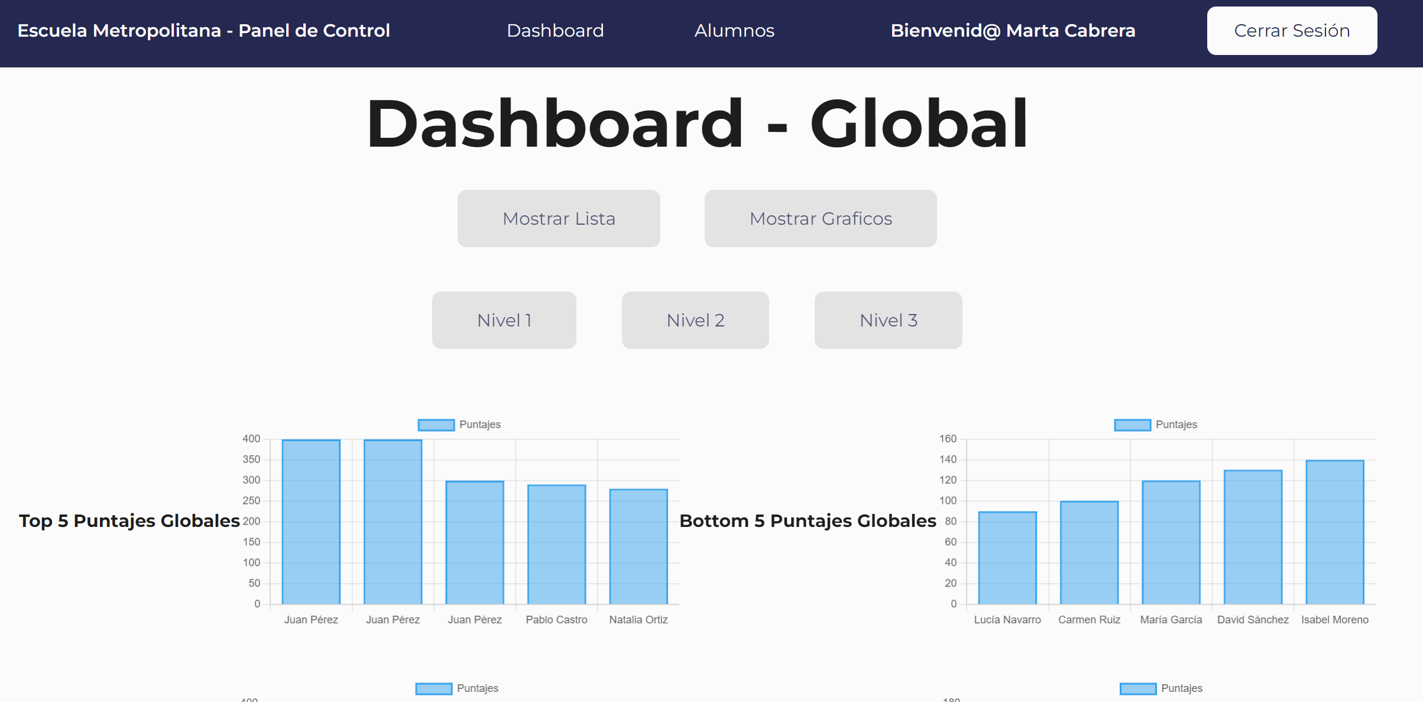Click the first Juan Pérez bar
Screen dimensions: 1423x702
311,522
